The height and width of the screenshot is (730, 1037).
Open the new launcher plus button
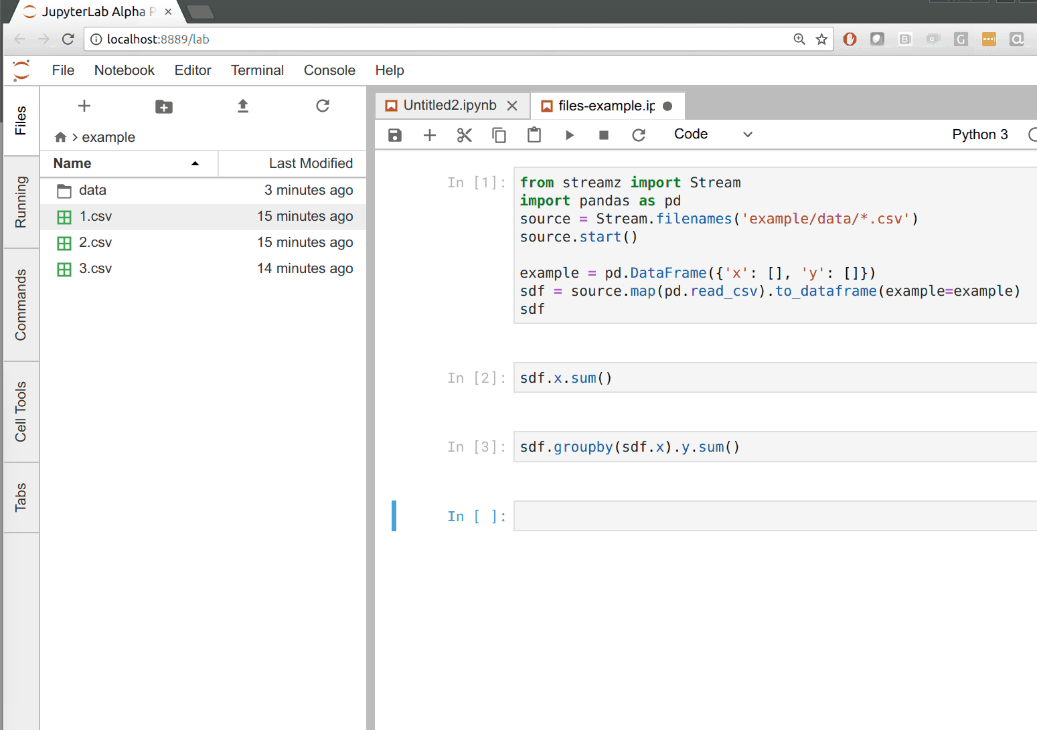click(x=84, y=106)
